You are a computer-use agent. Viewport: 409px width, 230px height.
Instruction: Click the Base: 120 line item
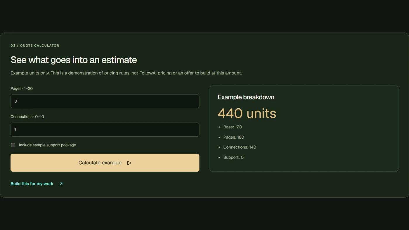click(233, 127)
